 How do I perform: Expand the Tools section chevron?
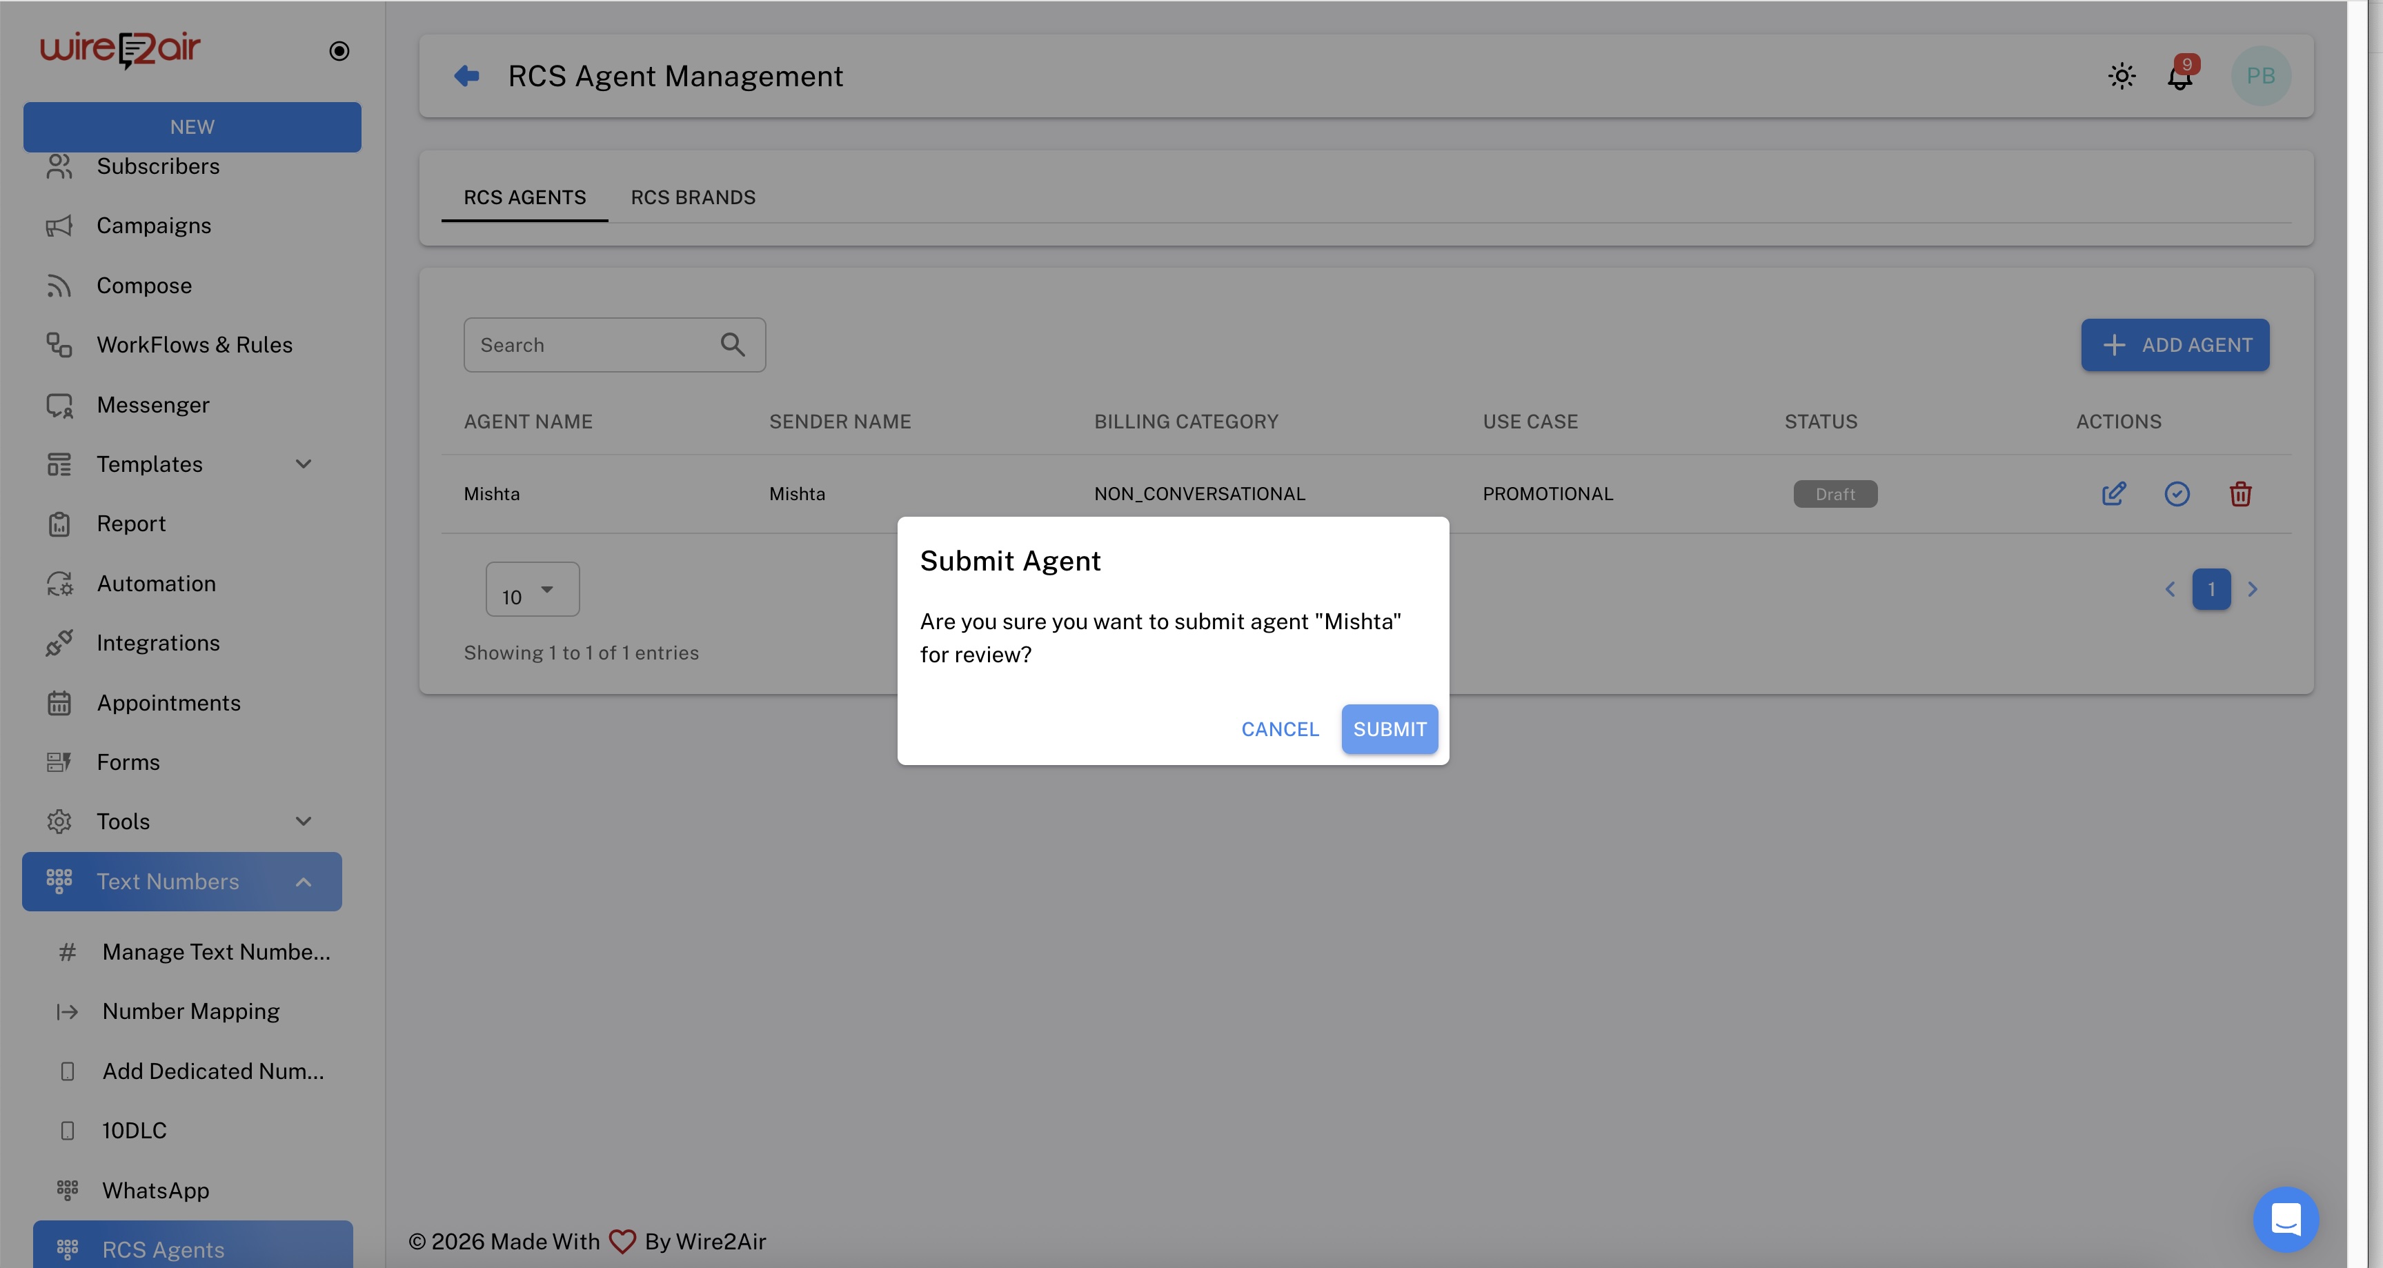point(304,820)
